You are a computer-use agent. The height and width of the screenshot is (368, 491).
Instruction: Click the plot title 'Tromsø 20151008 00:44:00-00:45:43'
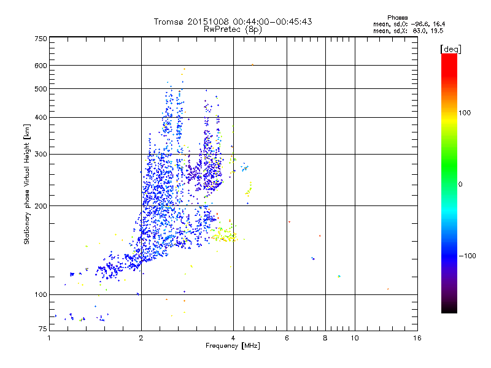coord(233,21)
